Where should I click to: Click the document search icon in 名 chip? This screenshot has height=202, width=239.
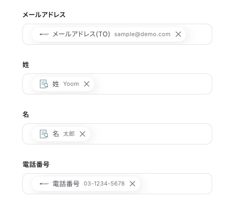click(44, 134)
